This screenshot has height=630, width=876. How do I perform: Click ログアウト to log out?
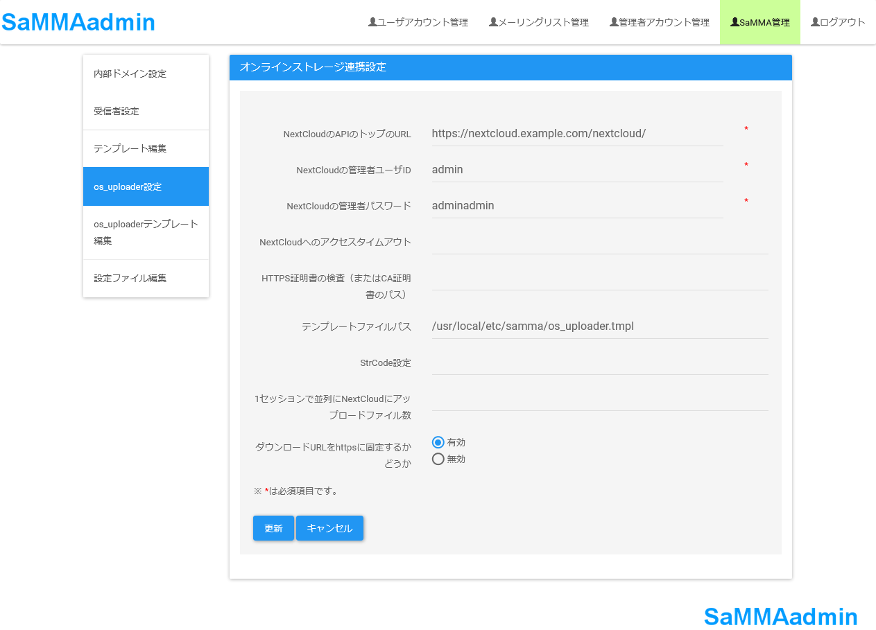(838, 22)
